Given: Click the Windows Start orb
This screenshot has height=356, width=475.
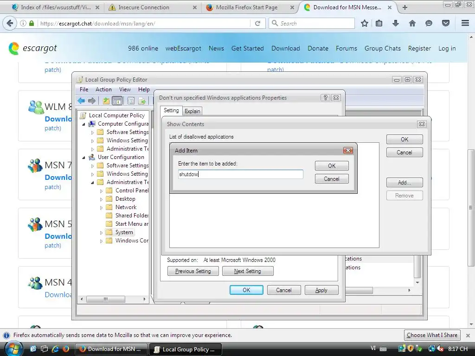Looking at the screenshot, I should pyautogui.click(x=13, y=349).
